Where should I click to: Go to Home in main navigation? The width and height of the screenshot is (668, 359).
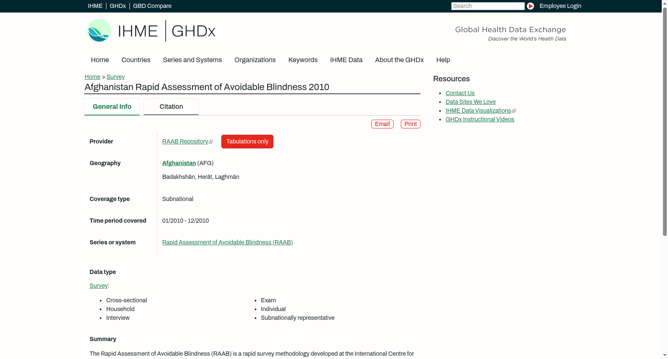(x=100, y=60)
